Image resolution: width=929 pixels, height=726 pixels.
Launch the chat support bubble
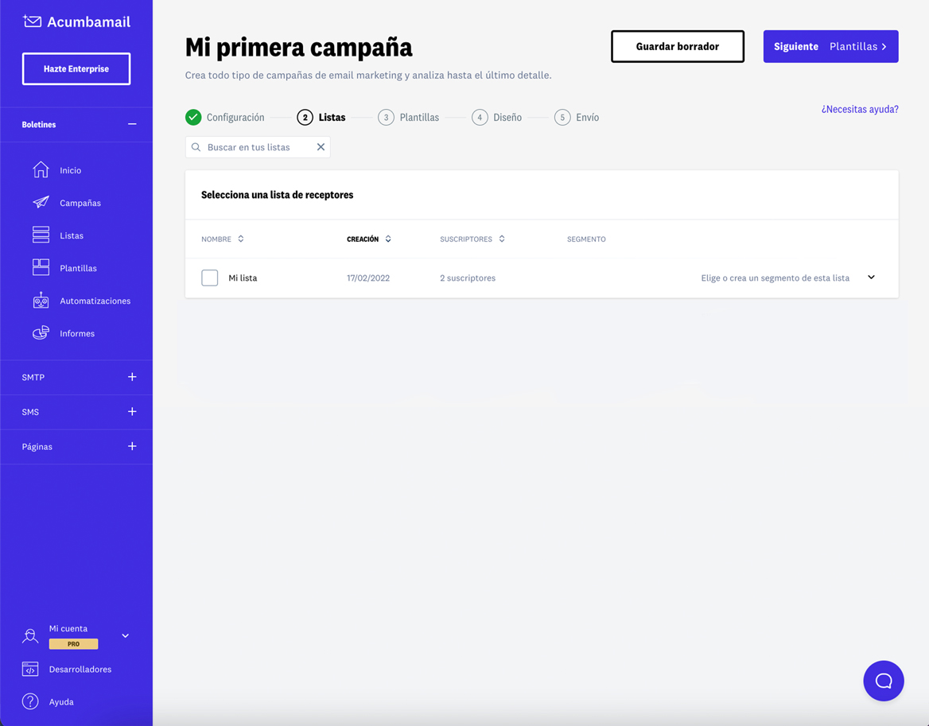(x=883, y=681)
